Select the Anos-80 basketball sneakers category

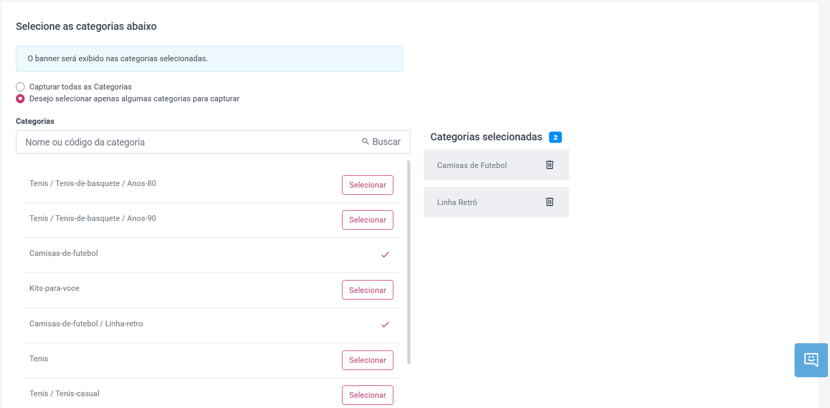(x=368, y=185)
